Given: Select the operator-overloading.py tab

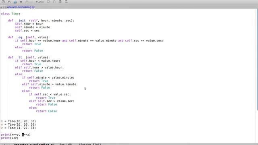Looking at the screenshot, I should pos(21,7).
